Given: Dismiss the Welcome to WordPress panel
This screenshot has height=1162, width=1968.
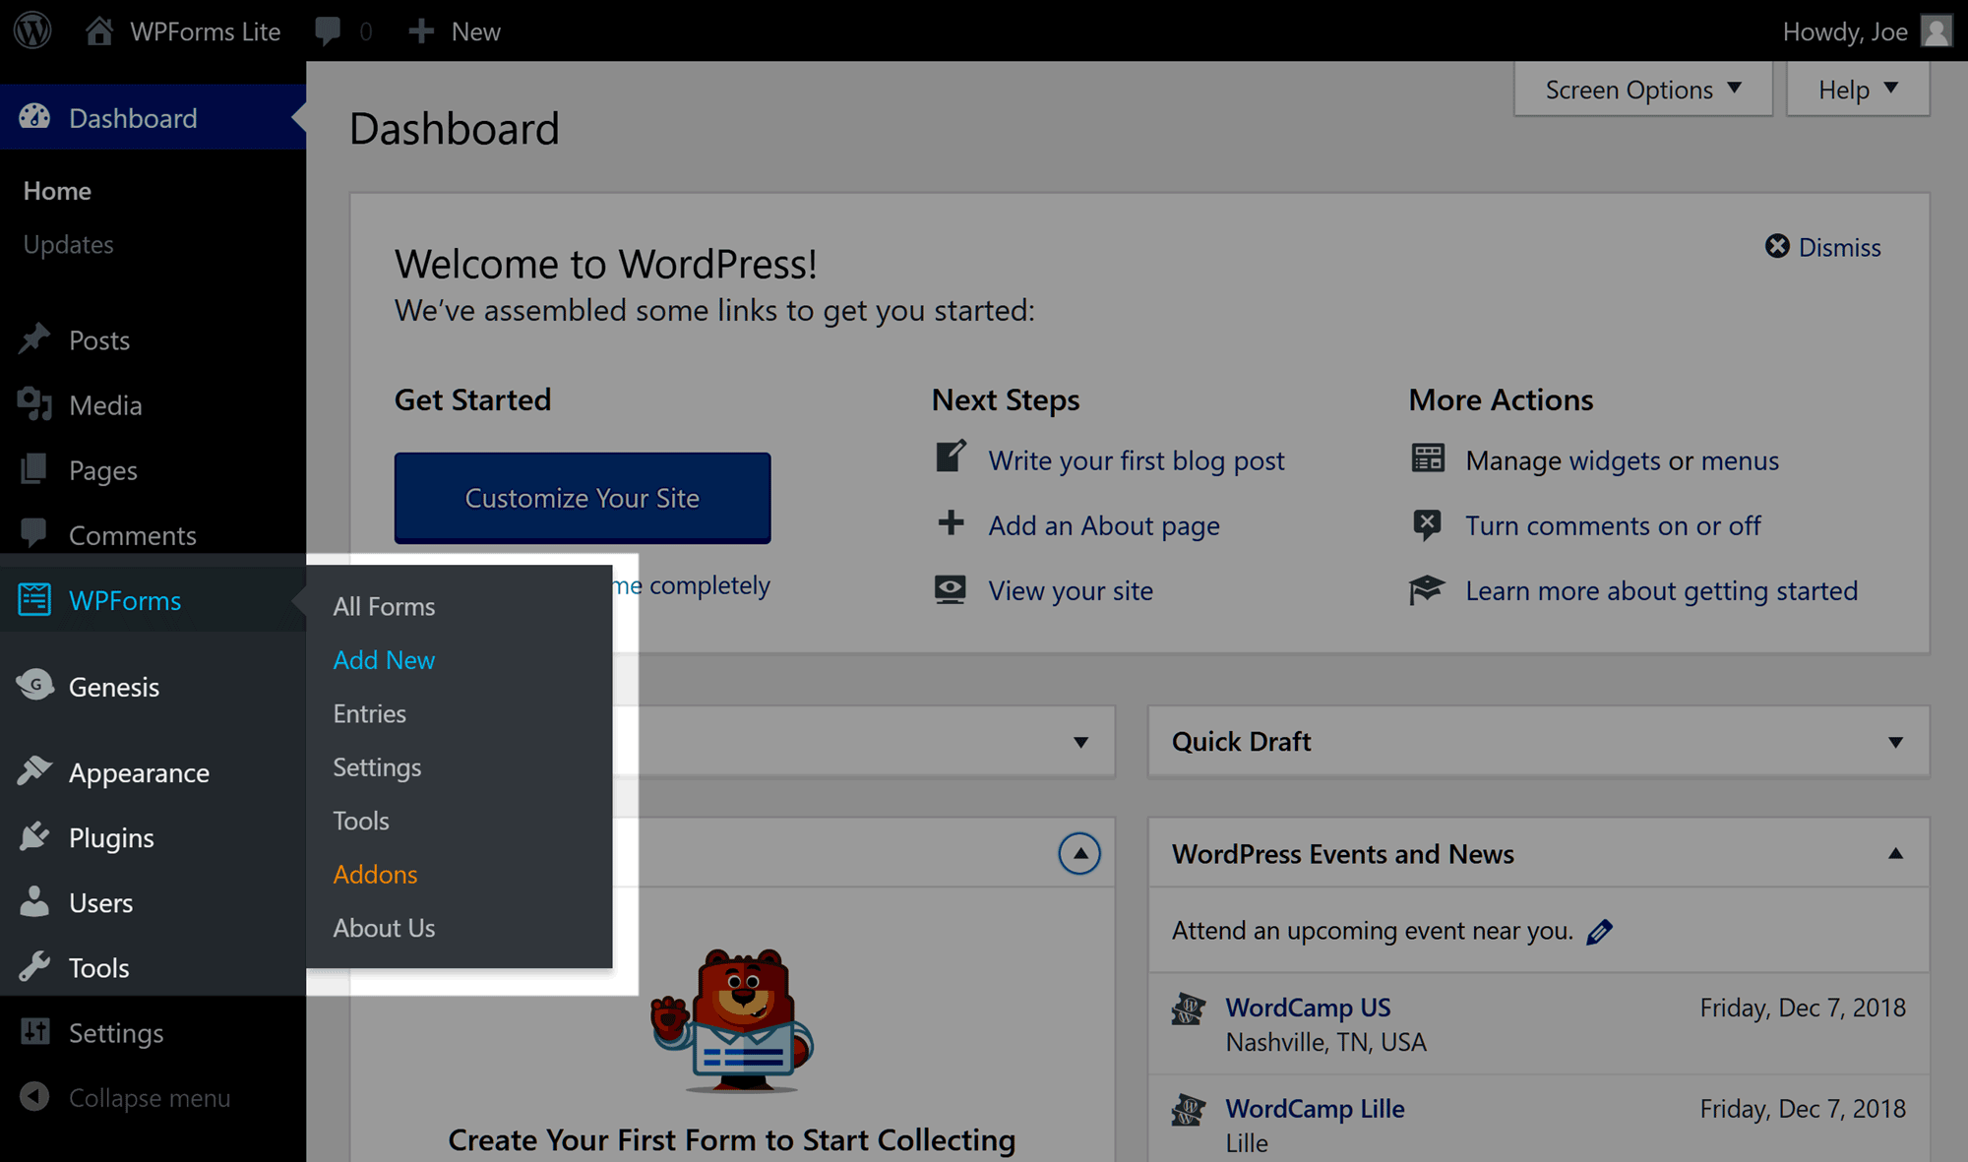Looking at the screenshot, I should pos(1822,246).
